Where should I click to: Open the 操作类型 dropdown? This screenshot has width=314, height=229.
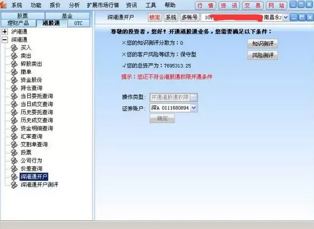click(x=194, y=97)
